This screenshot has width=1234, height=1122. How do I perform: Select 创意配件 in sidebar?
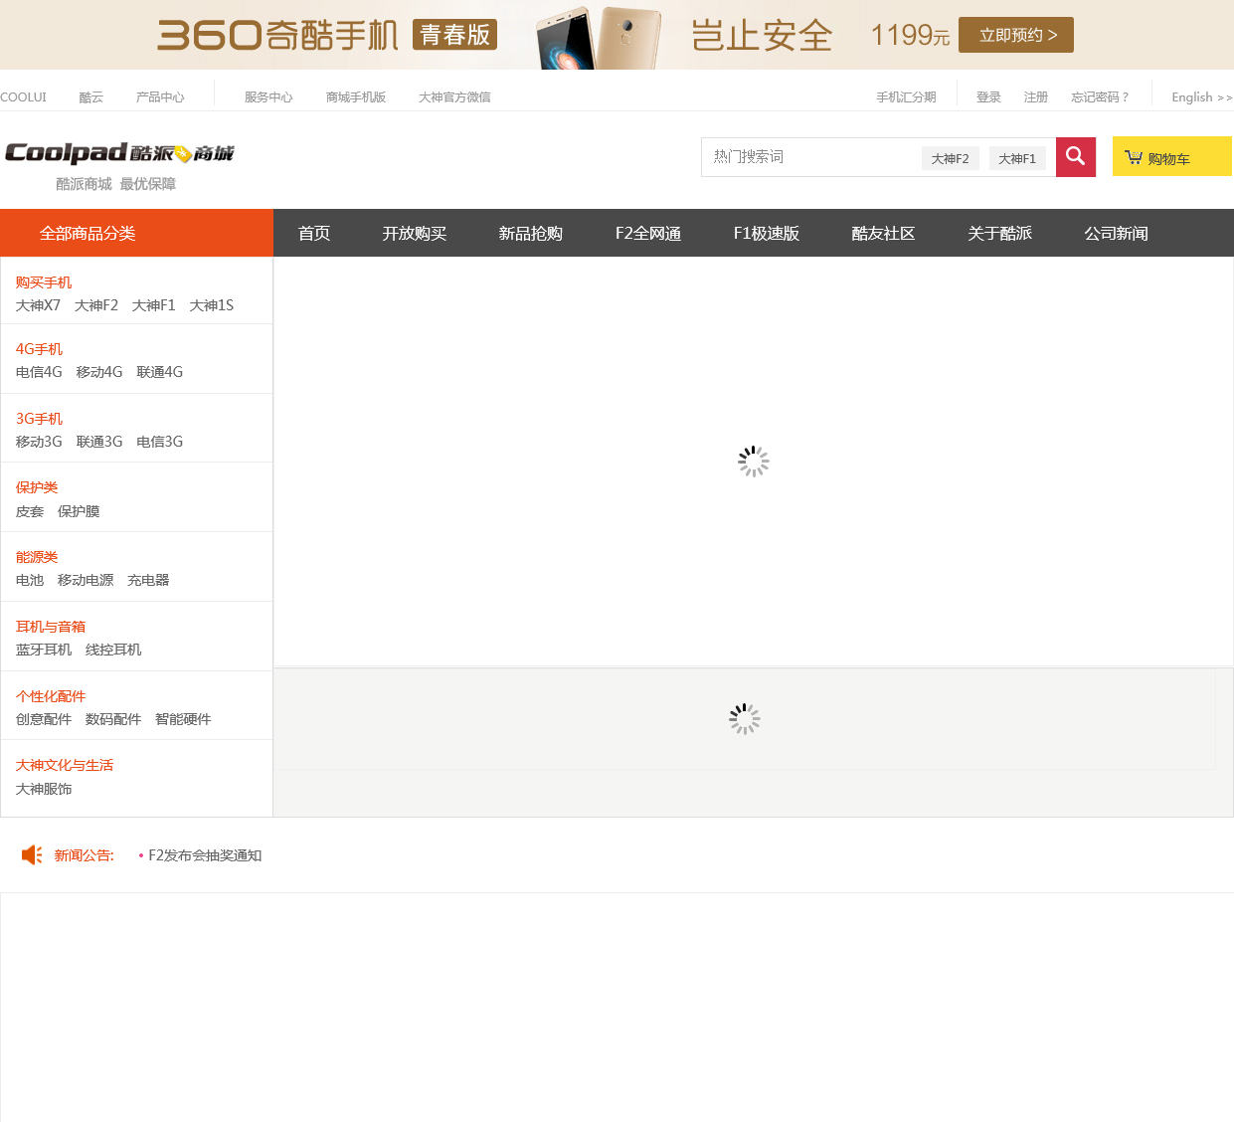pos(44,719)
